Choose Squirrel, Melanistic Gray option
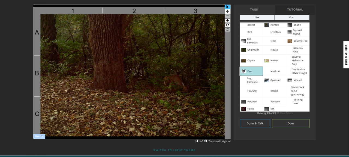This screenshot has height=157, width=349. click(x=298, y=61)
